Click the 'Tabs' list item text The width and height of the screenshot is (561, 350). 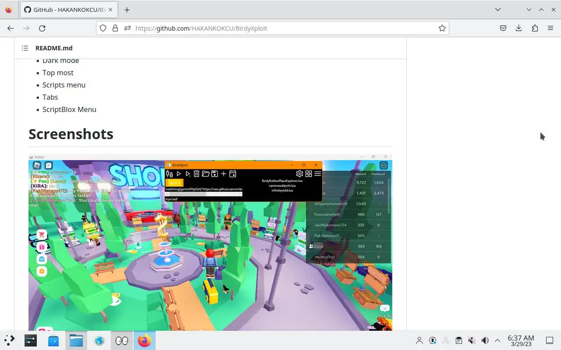[50, 97]
